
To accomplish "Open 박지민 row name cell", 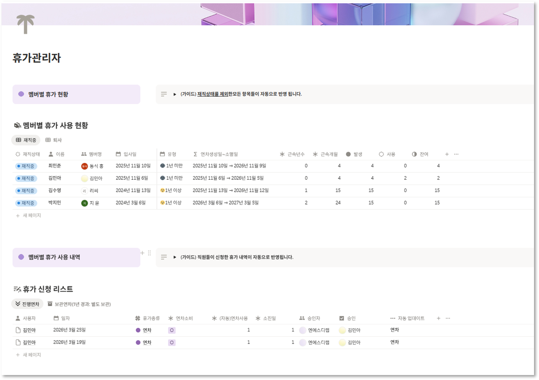I will 54,203.
